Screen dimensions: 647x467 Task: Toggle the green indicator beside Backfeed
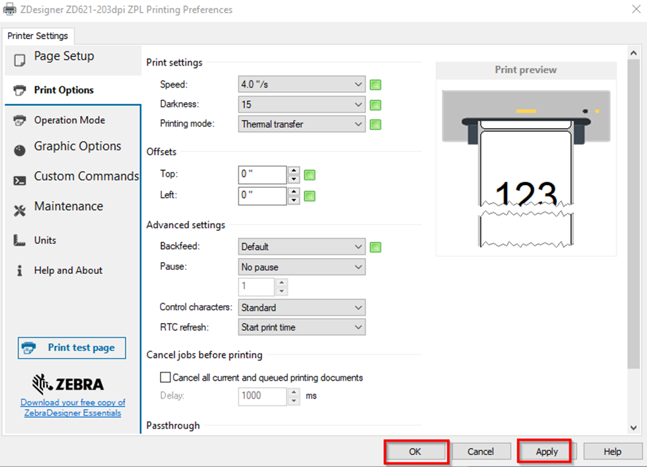[x=376, y=246]
